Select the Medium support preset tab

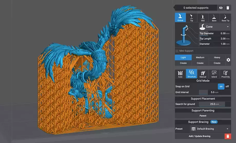pyautogui.click(x=200, y=57)
